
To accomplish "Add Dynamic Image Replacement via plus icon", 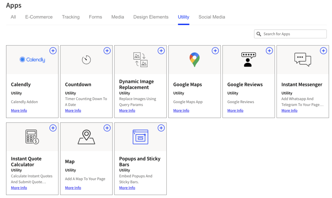I will (161, 51).
